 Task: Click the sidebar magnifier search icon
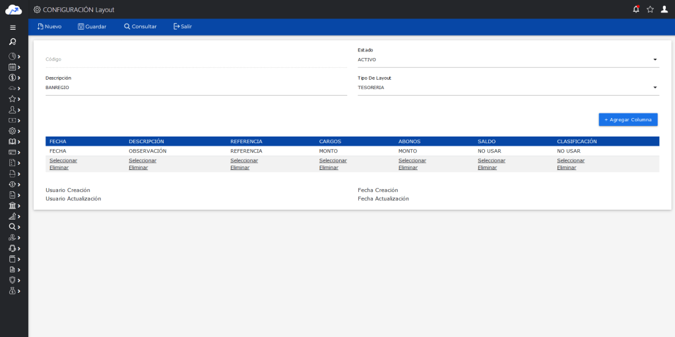click(13, 42)
